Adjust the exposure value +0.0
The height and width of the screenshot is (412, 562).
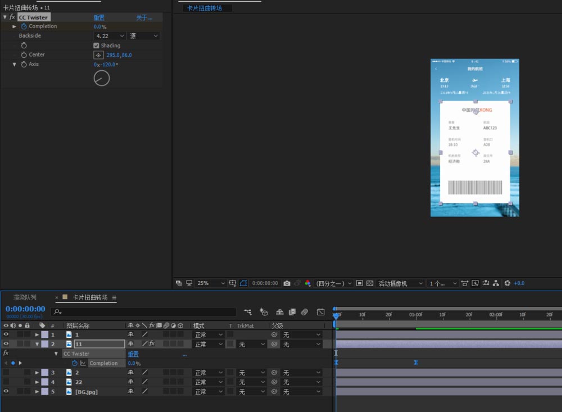click(519, 283)
